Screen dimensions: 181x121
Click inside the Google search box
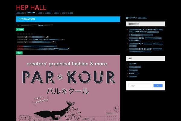coord(140,86)
